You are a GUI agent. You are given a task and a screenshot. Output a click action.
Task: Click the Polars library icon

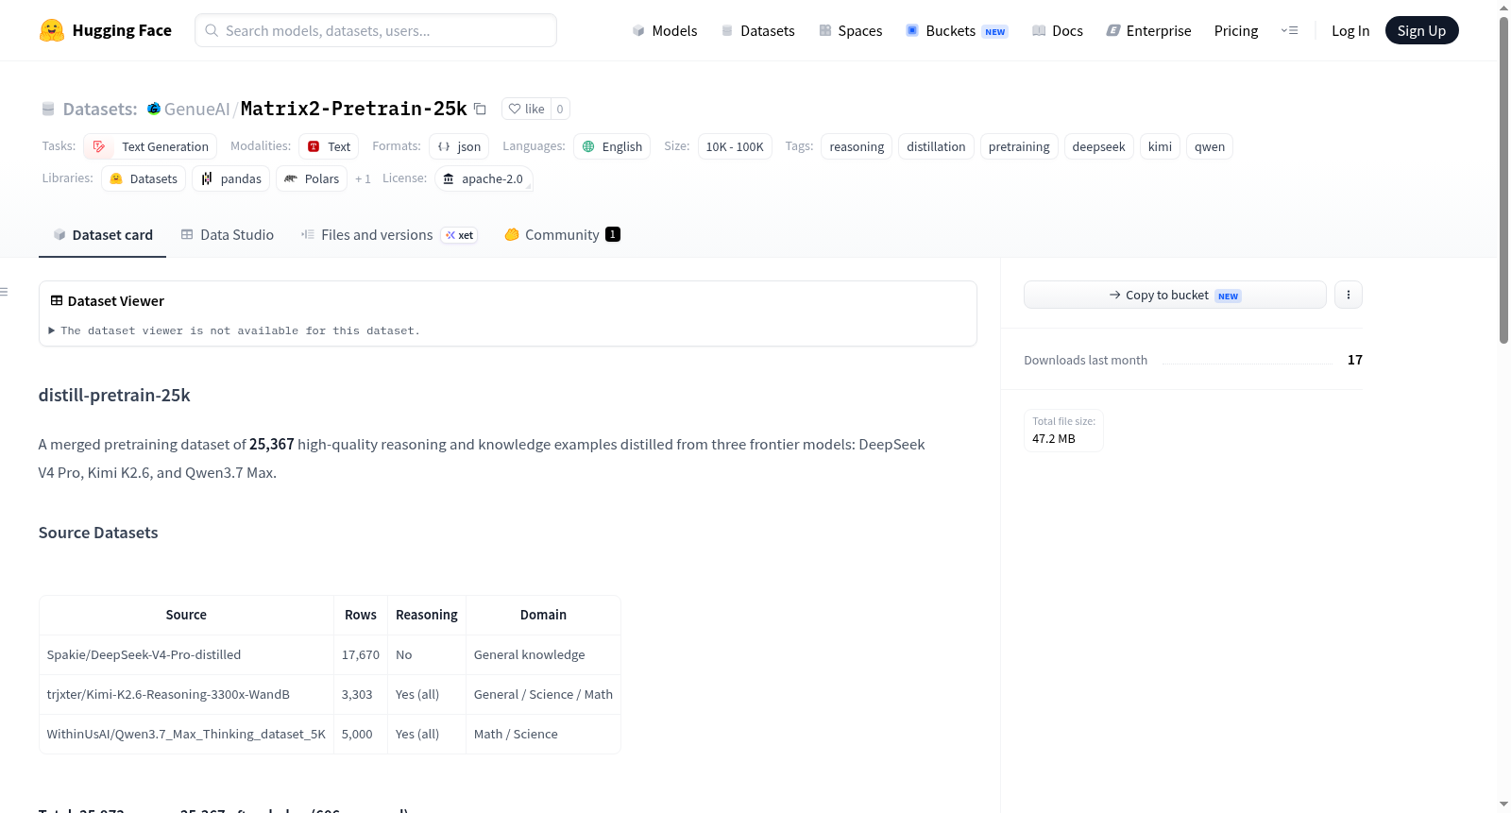point(291,178)
